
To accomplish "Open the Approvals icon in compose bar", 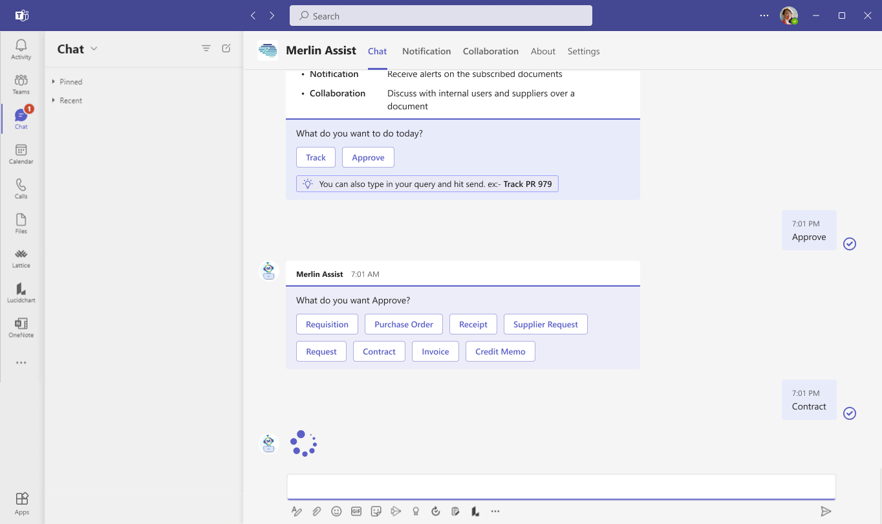I will tap(436, 511).
